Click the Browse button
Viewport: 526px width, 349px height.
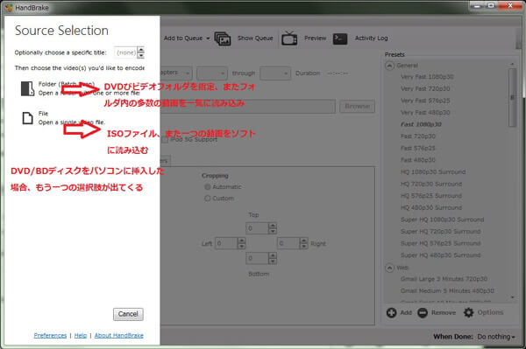pyautogui.click(x=358, y=107)
